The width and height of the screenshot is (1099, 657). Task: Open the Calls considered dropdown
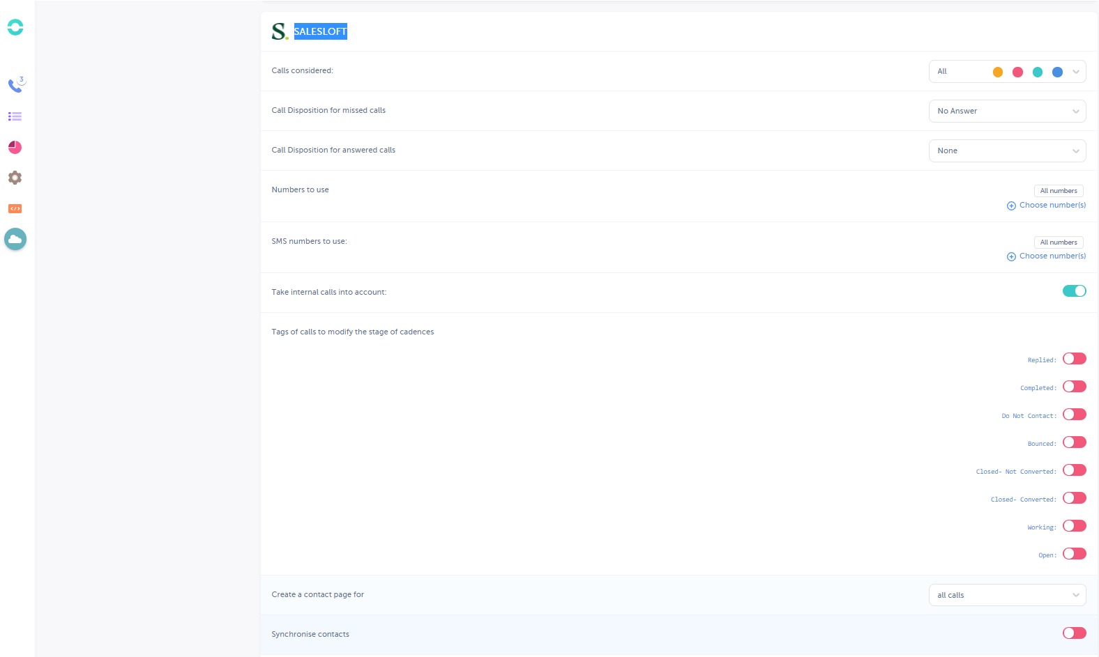coord(1006,72)
